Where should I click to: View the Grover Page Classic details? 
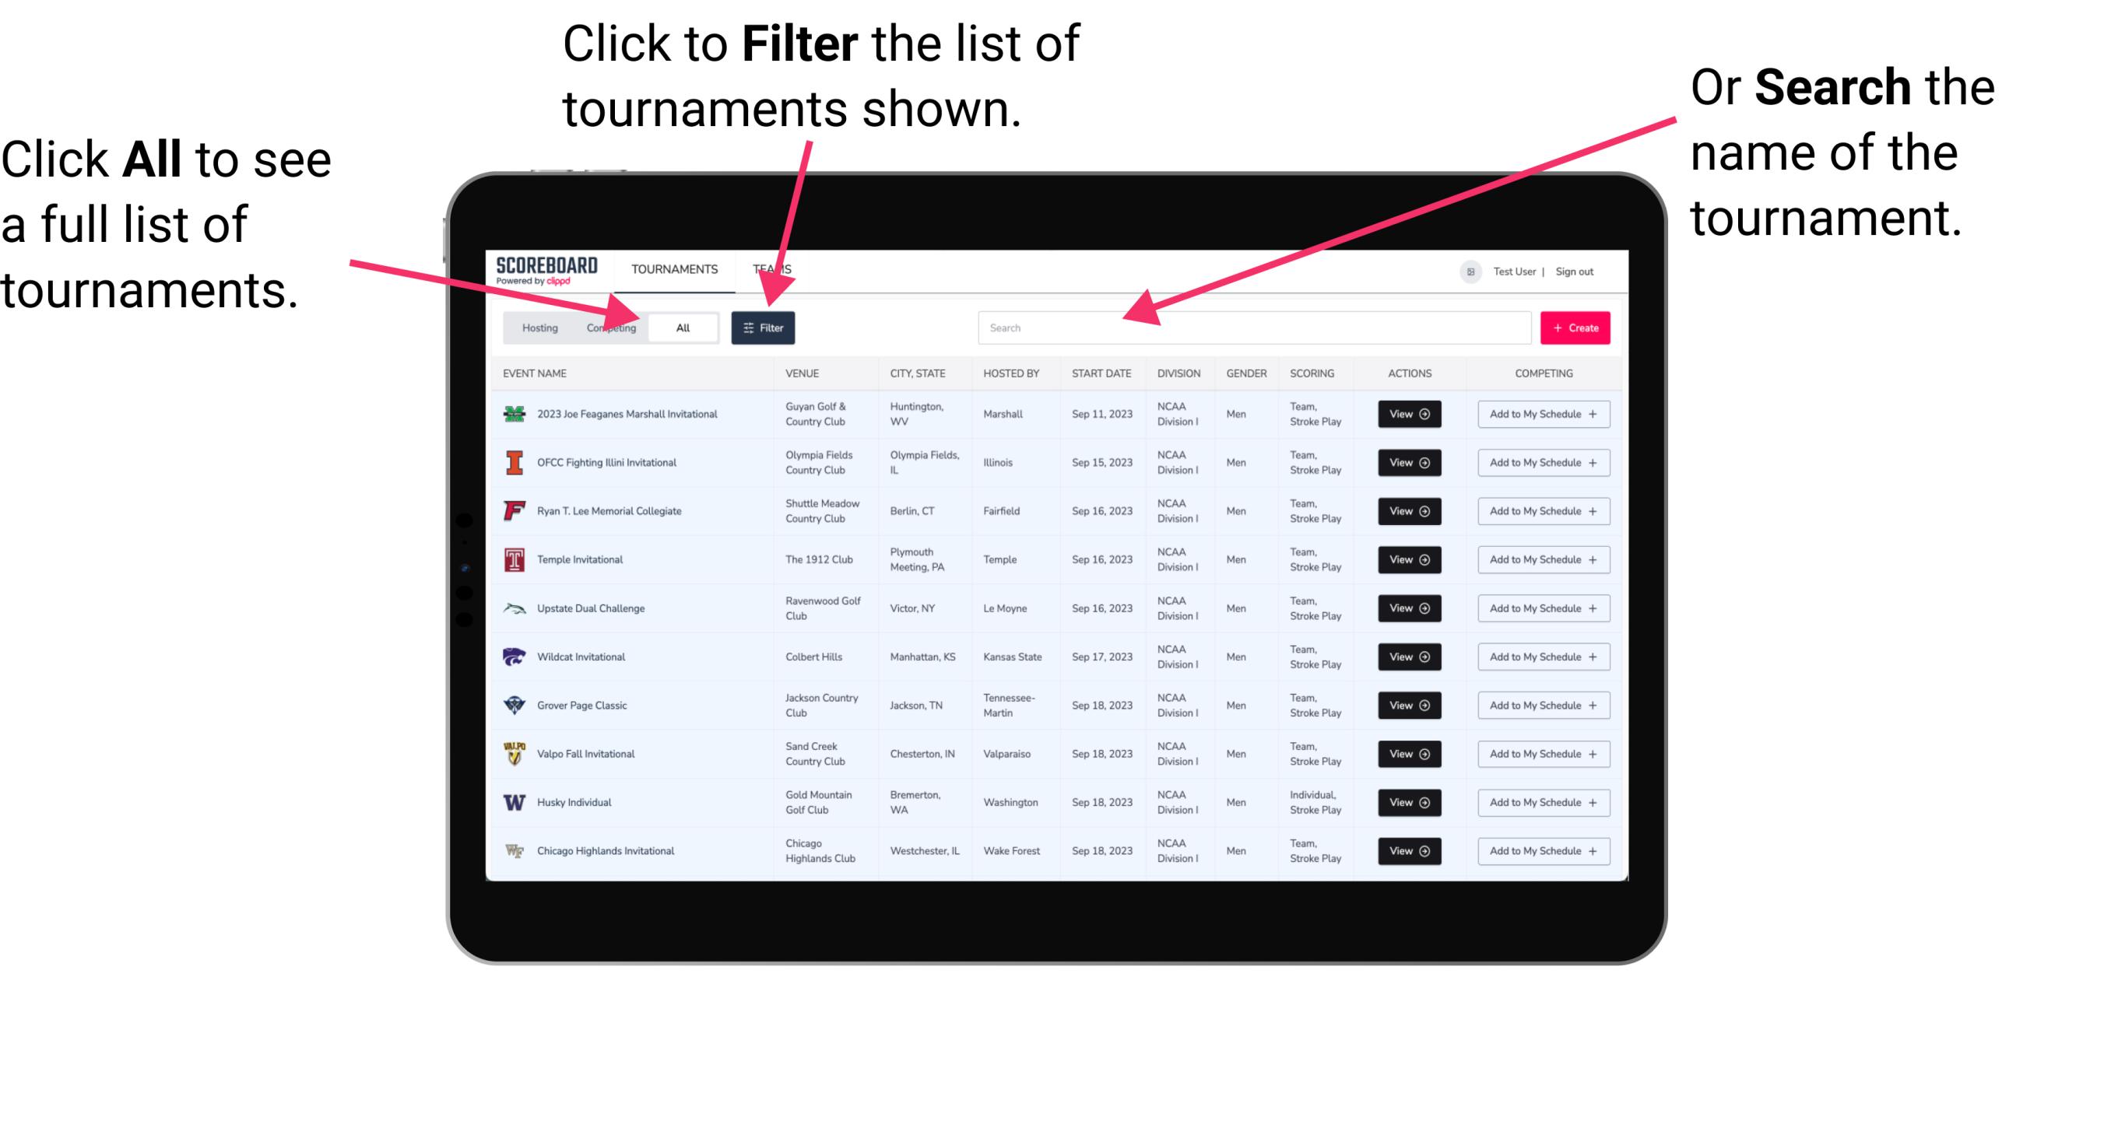coord(1408,706)
